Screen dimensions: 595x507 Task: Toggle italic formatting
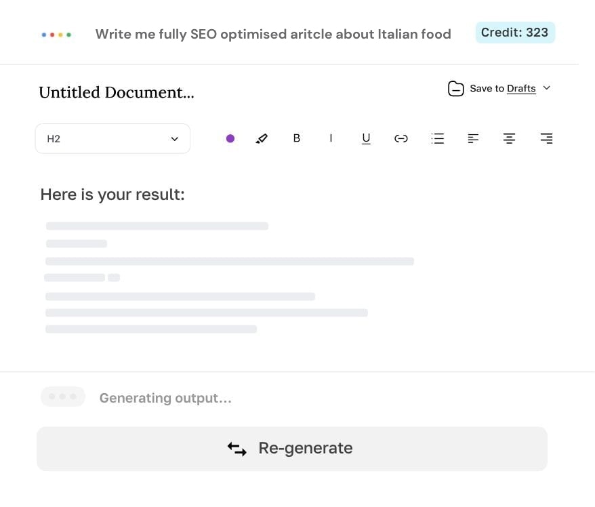(331, 138)
